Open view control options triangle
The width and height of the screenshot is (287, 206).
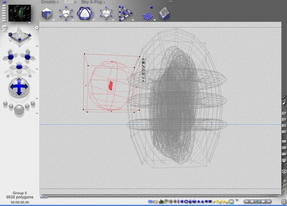[x=37, y=46]
